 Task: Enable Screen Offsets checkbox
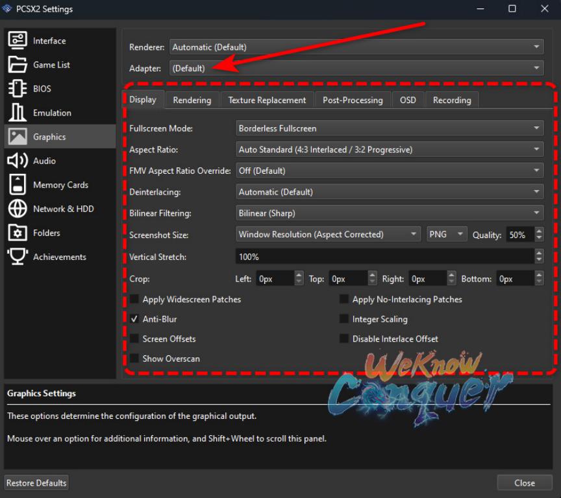[x=134, y=338]
